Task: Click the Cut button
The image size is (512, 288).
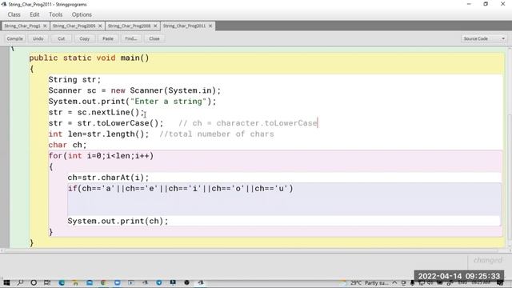Action: pos(62,38)
